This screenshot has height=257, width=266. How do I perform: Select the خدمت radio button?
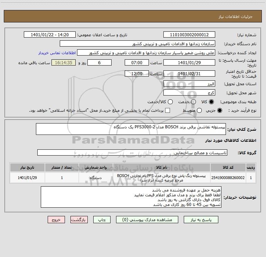tap(193, 102)
